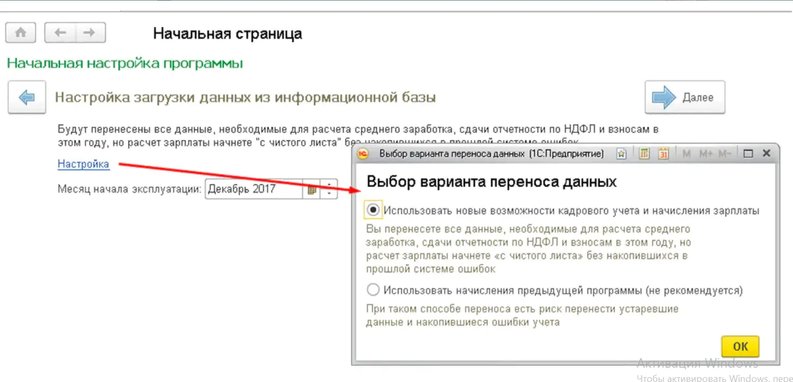Open the calendar 31 icon in title
This screenshot has height=382, width=793.
pyautogui.click(x=663, y=154)
